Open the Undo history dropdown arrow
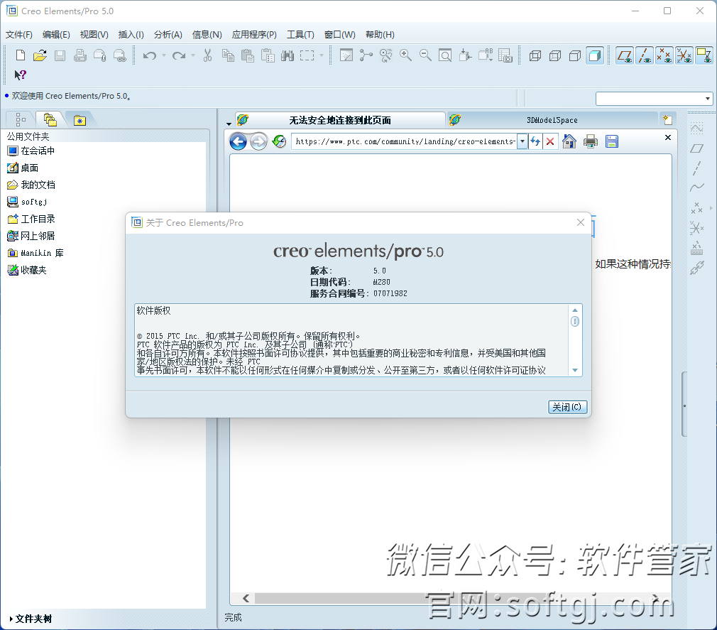The image size is (717, 630). [x=164, y=55]
